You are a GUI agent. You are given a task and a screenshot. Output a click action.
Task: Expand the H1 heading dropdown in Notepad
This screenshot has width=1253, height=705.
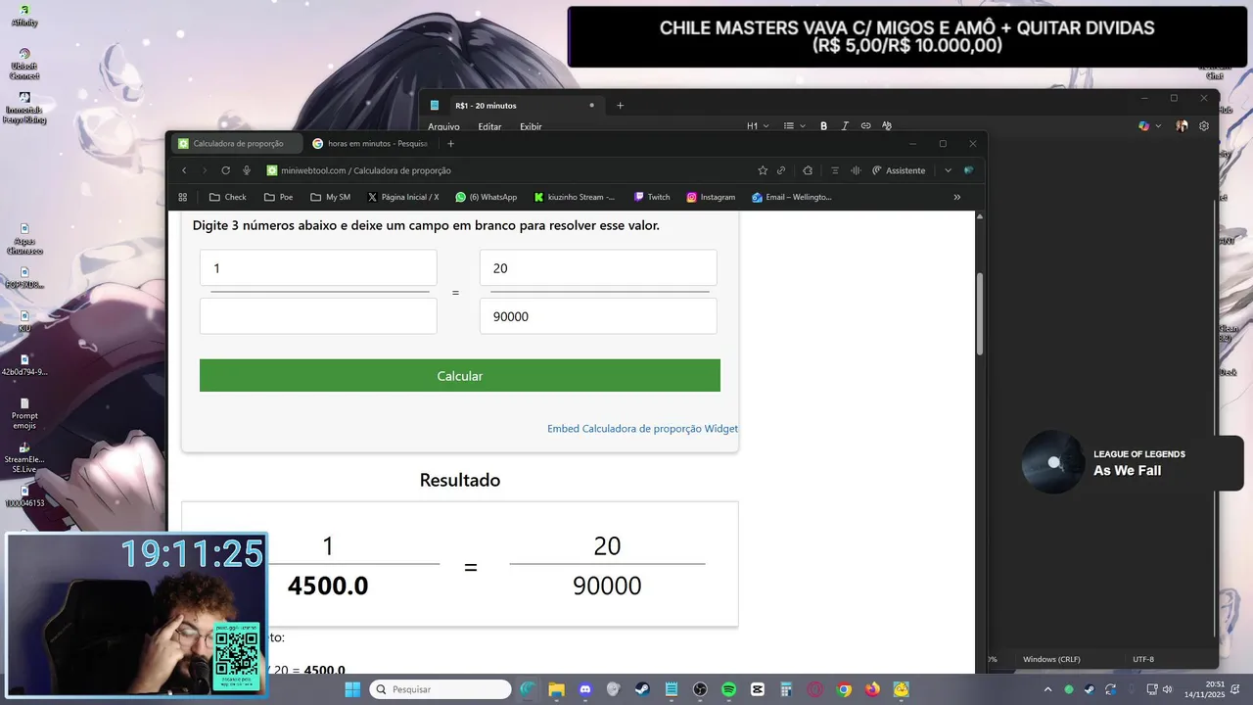(758, 126)
